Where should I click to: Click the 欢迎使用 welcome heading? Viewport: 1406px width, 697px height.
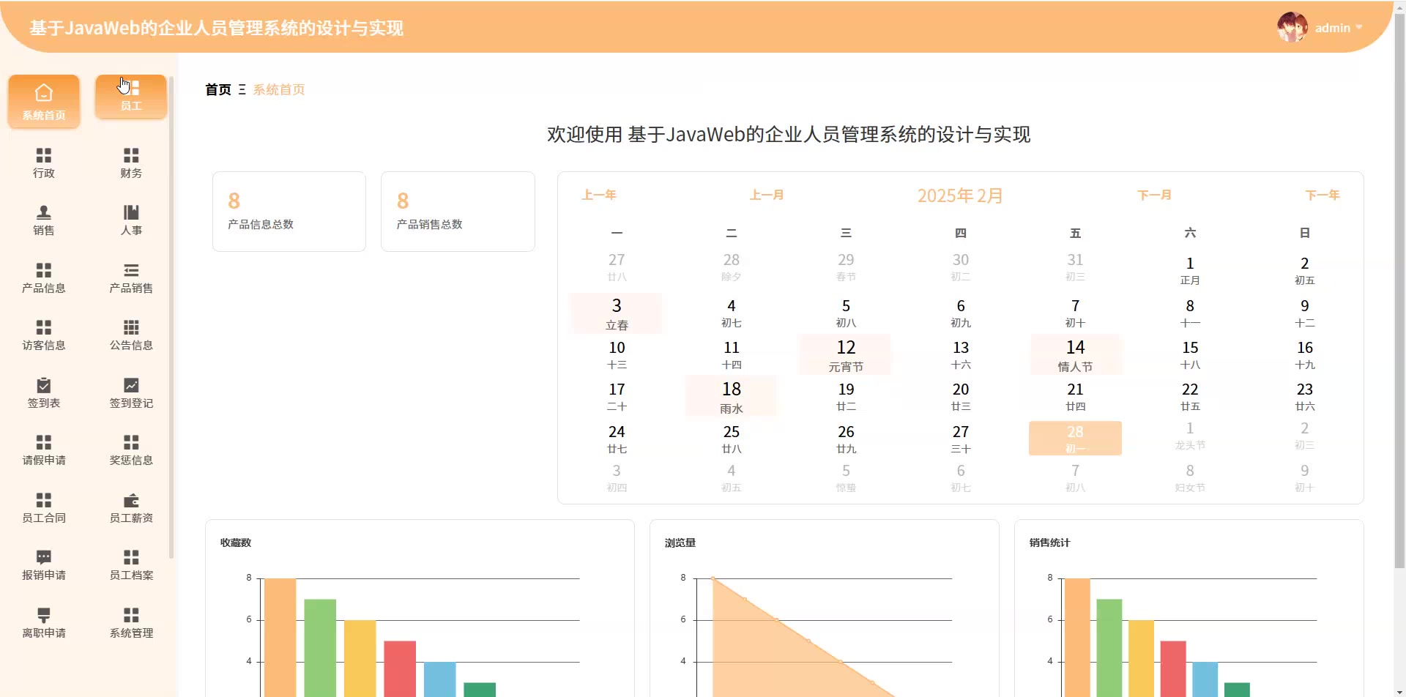click(x=789, y=135)
